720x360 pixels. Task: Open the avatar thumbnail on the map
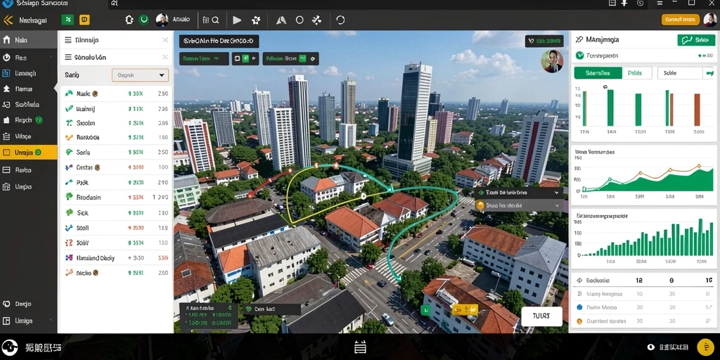[x=551, y=61]
